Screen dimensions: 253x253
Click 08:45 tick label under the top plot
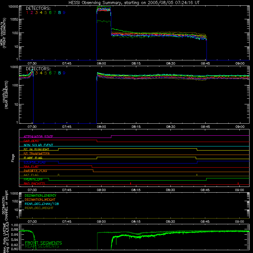point(205,64)
